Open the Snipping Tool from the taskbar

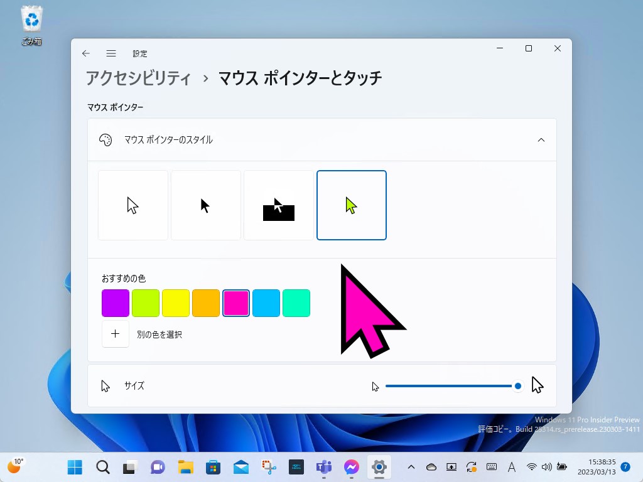(x=269, y=467)
